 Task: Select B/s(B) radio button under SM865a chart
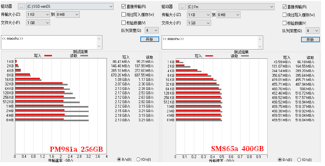pyautogui.click(x=280, y=160)
